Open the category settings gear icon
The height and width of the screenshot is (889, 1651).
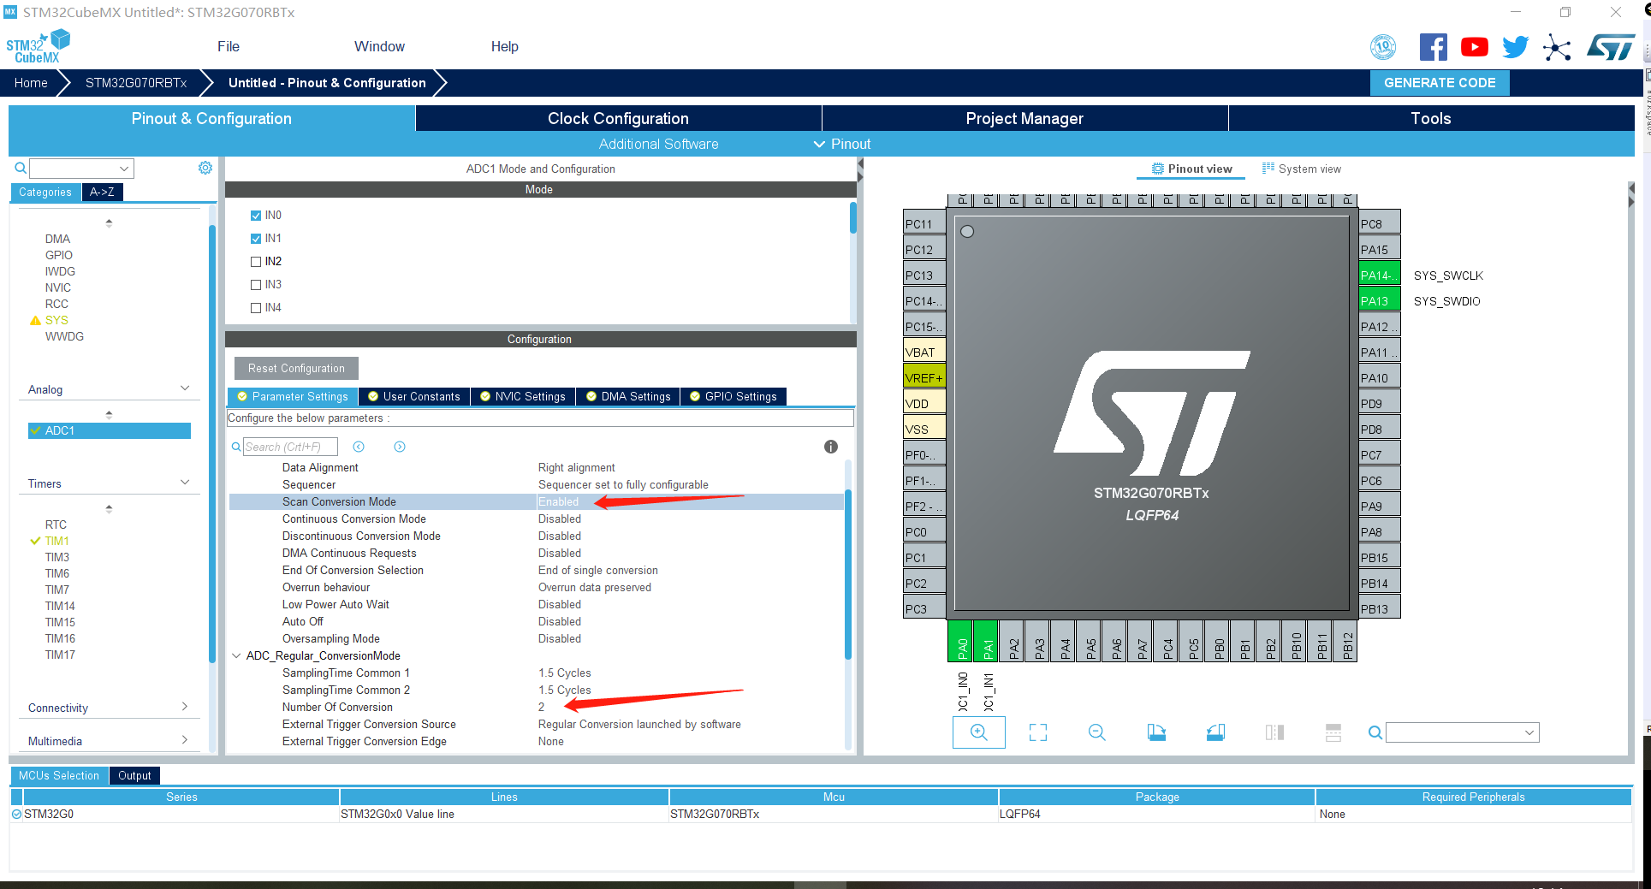pos(205,168)
